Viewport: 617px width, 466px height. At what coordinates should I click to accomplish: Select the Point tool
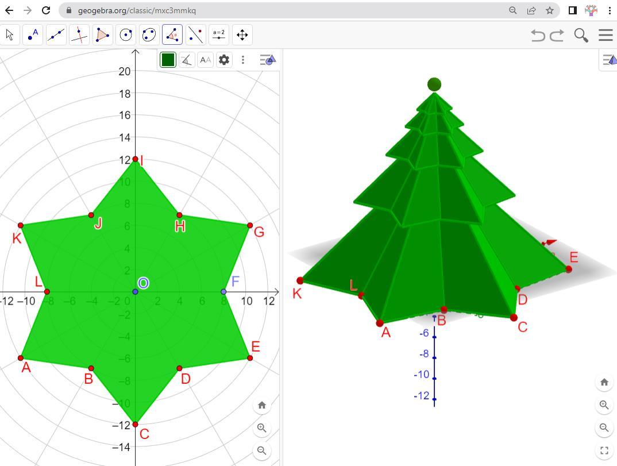pos(33,35)
